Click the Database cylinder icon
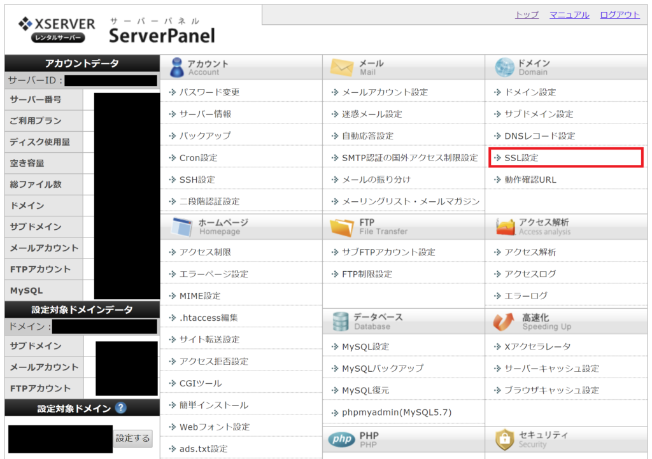The image size is (652, 459). [341, 321]
